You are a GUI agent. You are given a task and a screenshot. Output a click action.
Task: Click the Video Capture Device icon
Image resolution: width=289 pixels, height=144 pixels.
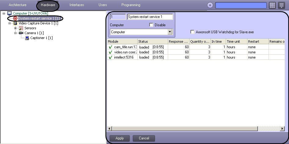click(x=15, y=23)
